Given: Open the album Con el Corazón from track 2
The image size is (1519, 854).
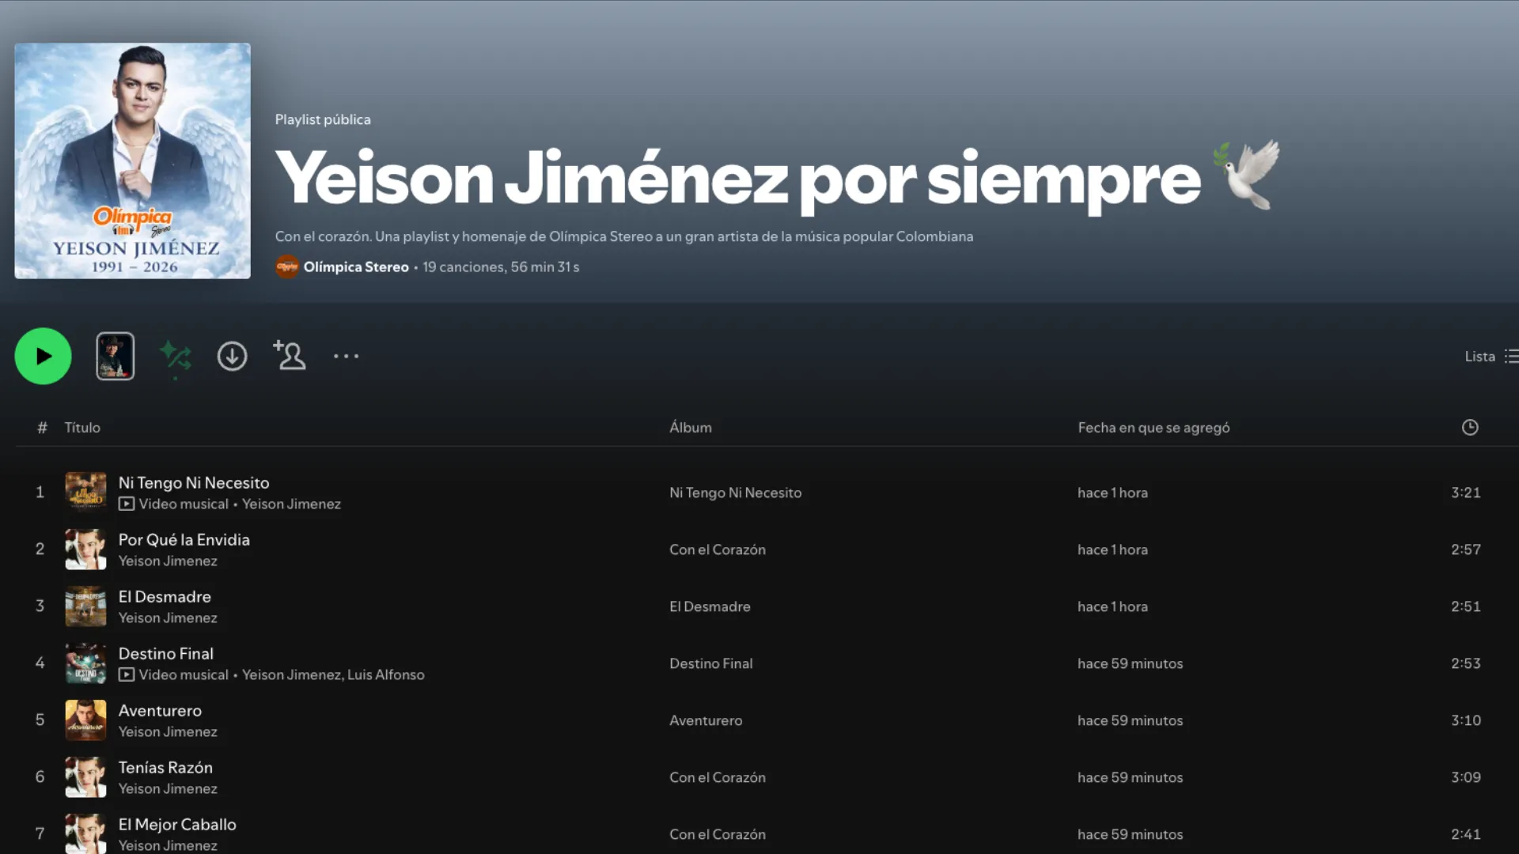Looking at the screenshot, I should (717, 549).
